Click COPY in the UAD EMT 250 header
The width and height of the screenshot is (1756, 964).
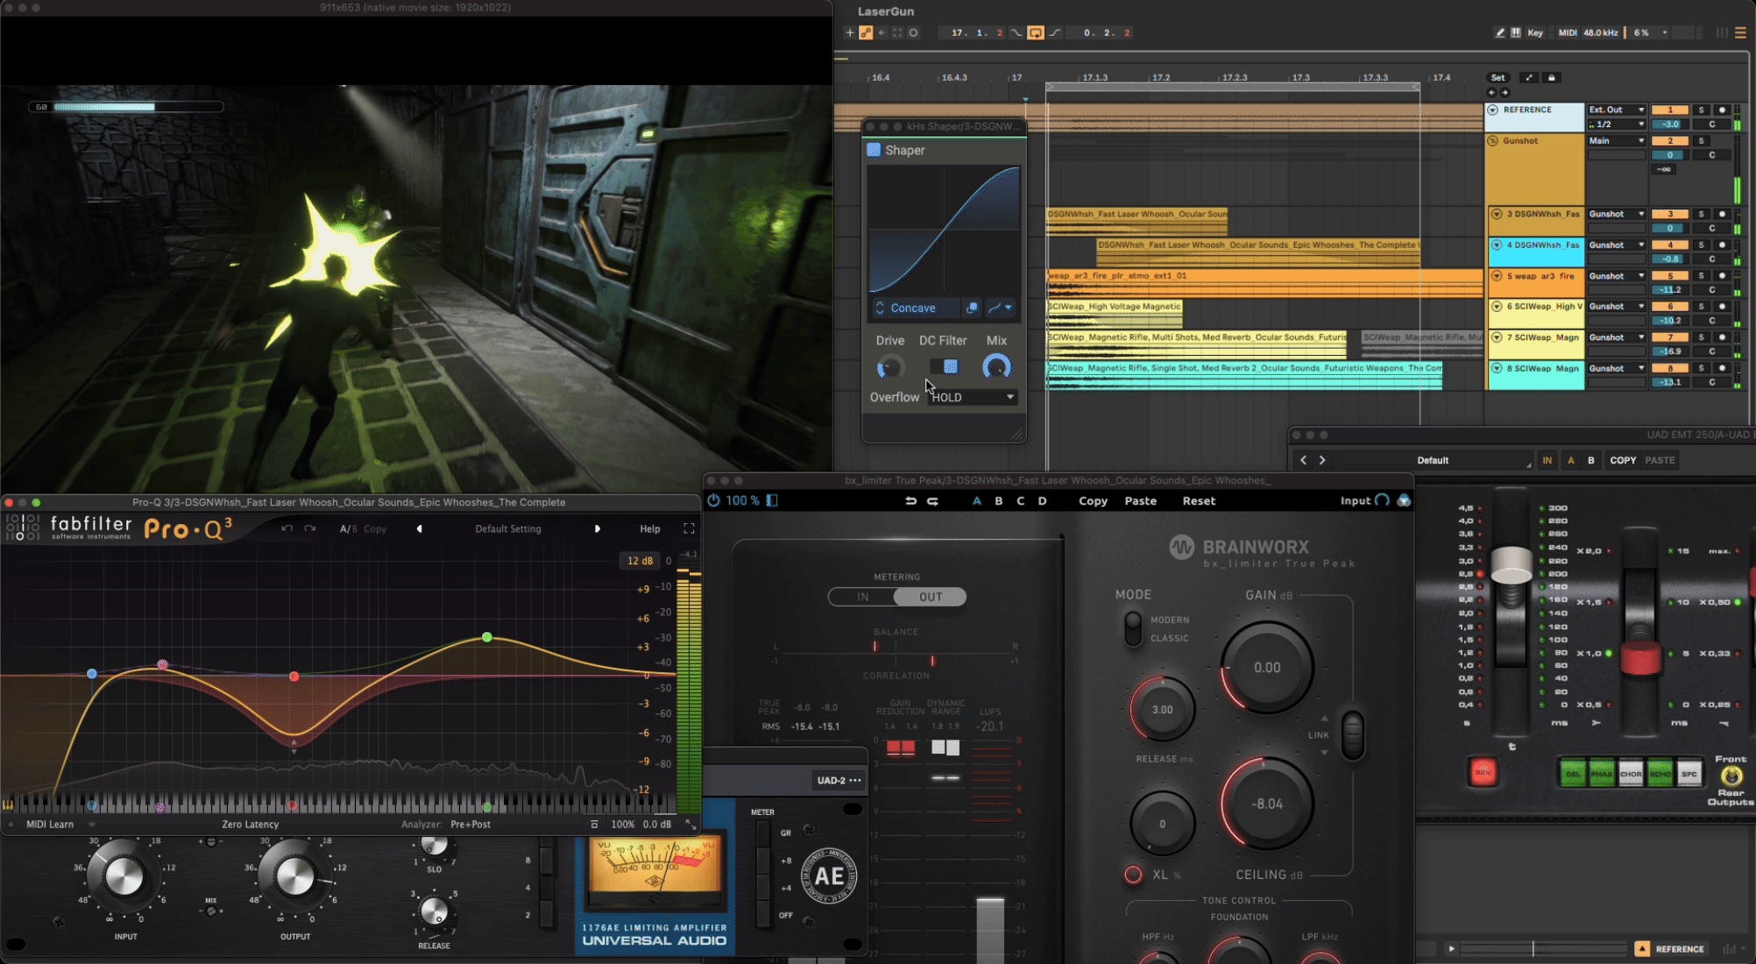pyautogui.click(x=1623, y=460)
